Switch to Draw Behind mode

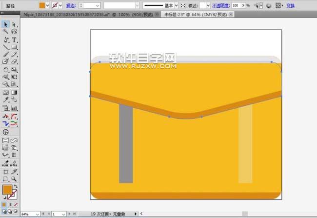[x=10, y=211]
